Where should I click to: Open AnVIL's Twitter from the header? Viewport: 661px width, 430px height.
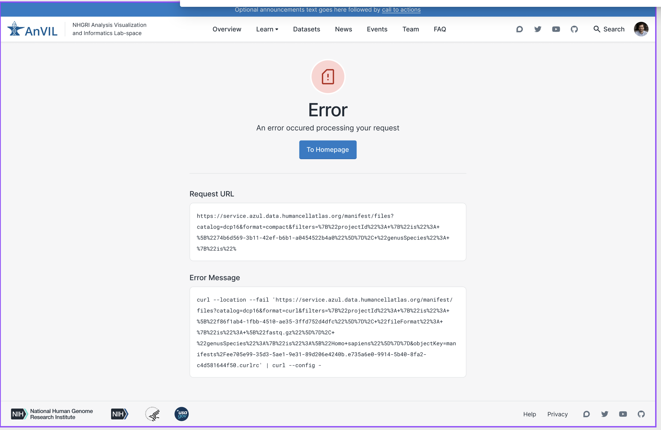tap(538, 29)
